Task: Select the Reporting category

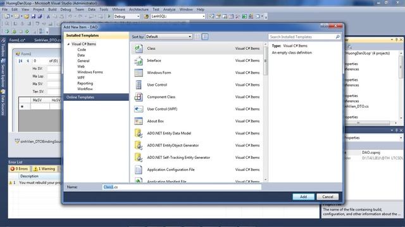Action: 85,83
